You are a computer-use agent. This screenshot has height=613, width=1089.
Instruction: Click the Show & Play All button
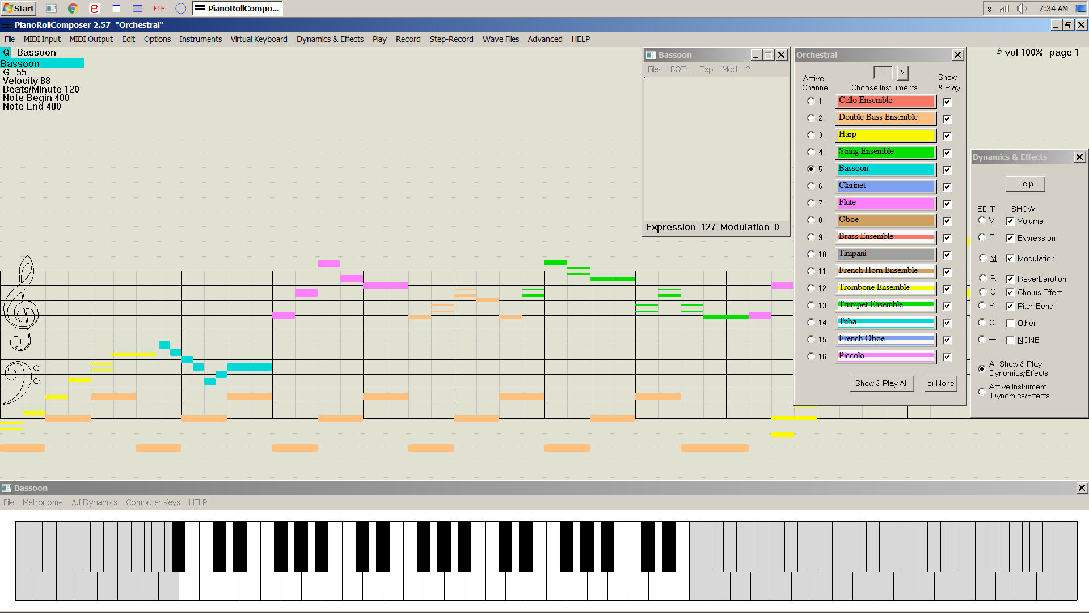pos(881,383)
